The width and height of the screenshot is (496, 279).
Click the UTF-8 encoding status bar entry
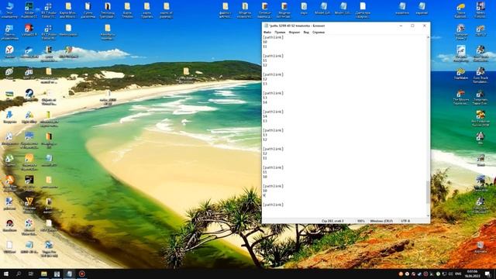tap(405, 221)
